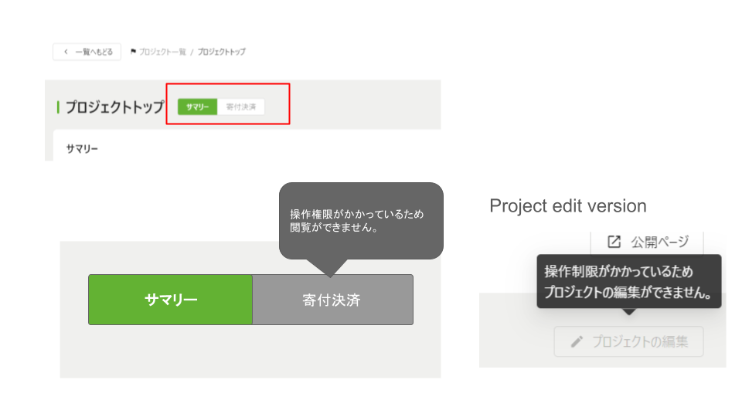Click the large プロジェクトトップ page heading
742x417 pixels.
pos(114,107)
